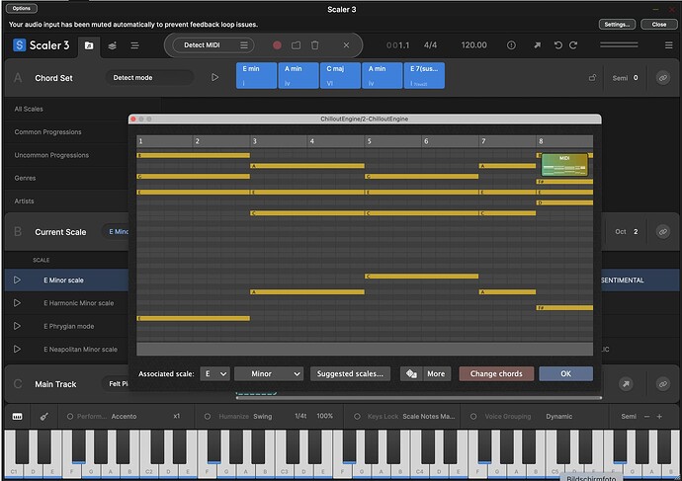Open the hamburger menu inside Detect MIDI
Viewport: 682px width, 481px height.
(244, 45)
